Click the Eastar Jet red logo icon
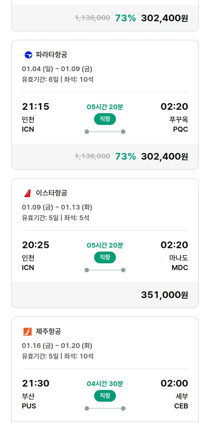The height and width of the screenshot is (423, 210). coord(28,193)
